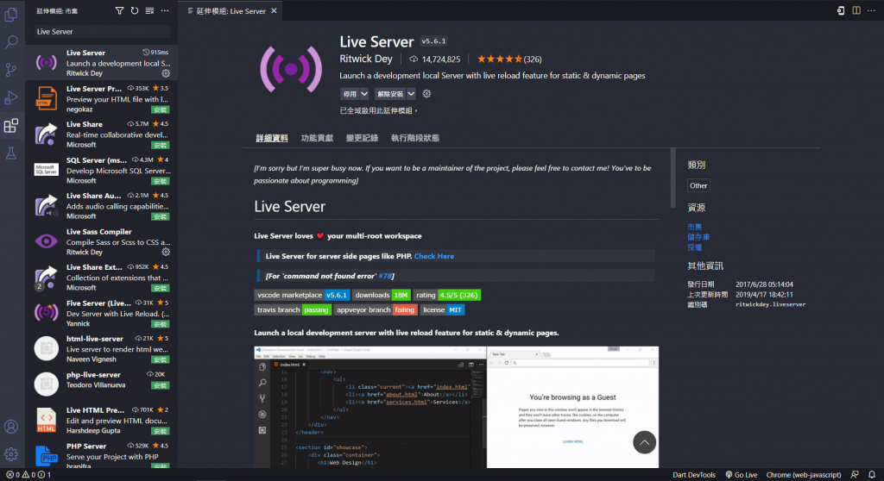The width and height of the screenshot is (884, 481).
Task: Clear extensions search results icon
Action: (149, 10)
